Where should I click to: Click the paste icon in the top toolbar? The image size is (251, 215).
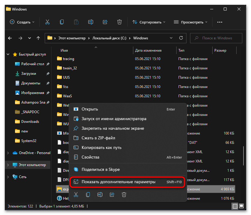[76, 22]
